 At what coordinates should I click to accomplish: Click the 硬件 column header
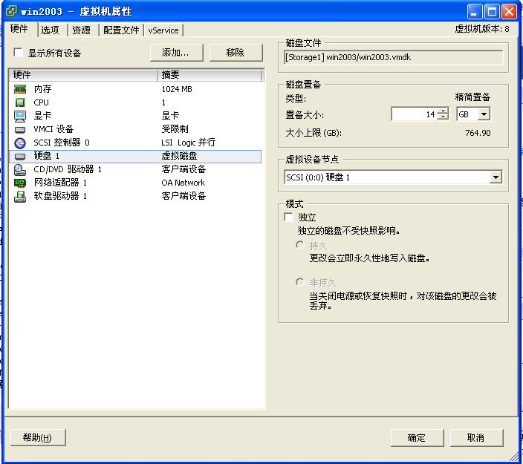pyautogui.click(x=83, y=75)
